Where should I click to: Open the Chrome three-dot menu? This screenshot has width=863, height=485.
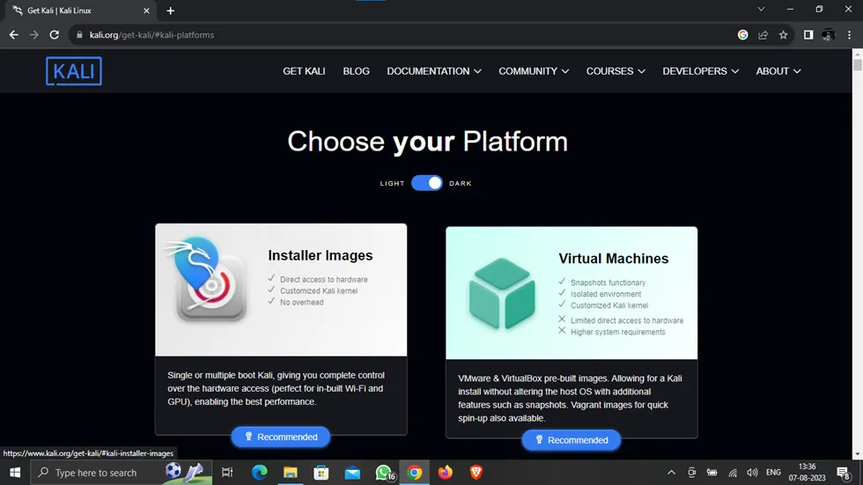849,34
